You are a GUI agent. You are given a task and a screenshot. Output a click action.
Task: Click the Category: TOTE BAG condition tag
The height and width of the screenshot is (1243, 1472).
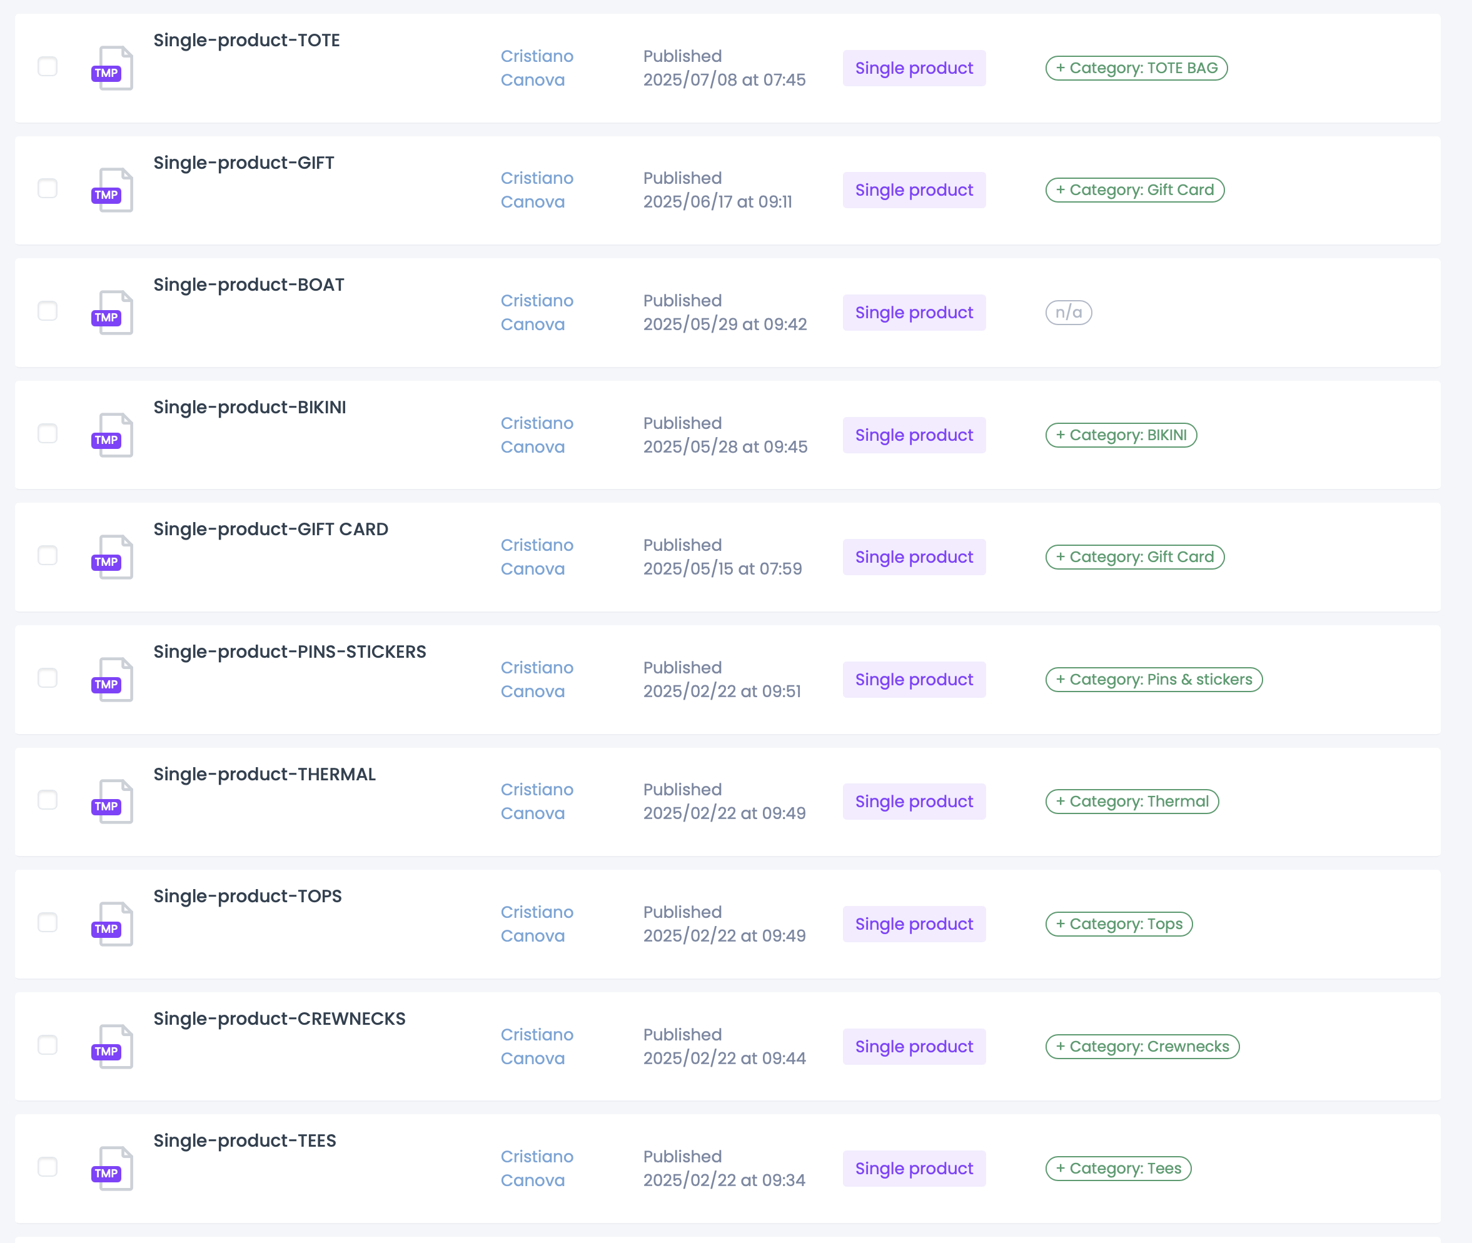(1137, 68)
